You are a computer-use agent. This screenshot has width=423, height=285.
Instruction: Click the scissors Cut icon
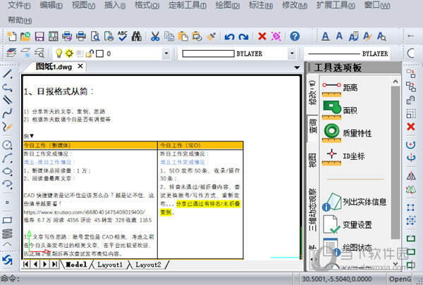[154, 36]
